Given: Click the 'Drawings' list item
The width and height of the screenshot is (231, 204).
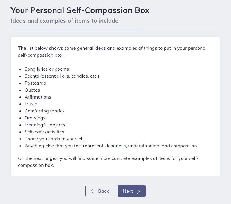Looking at the screenshot, I should click(35, 118).
